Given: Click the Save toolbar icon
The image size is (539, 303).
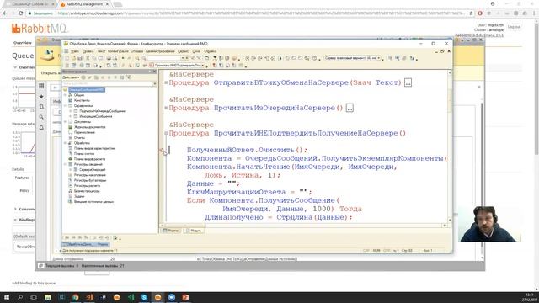Looking at the screenshot, I should 80,58.
